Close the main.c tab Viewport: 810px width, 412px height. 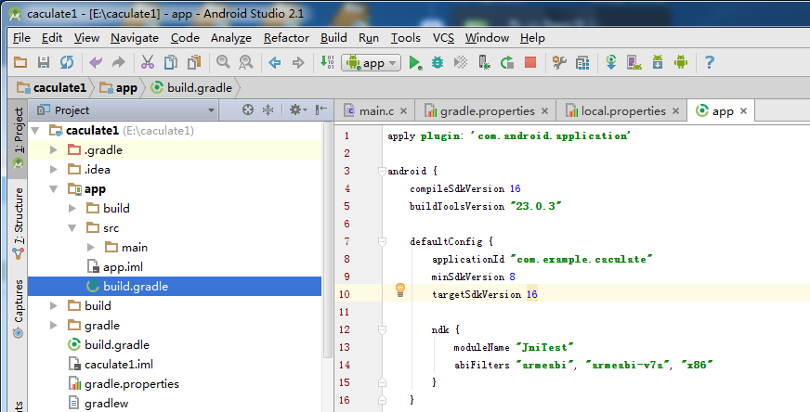[403, 111]
